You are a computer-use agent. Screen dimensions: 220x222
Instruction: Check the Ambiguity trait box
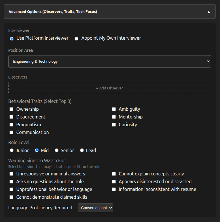click(114, 109)
